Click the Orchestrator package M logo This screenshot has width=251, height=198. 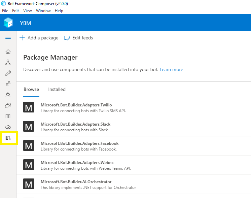click(29, 184)
